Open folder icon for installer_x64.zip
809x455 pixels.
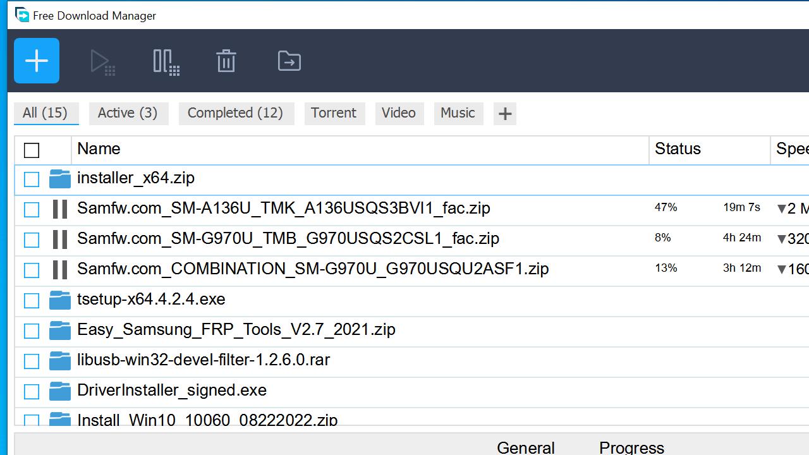click(x=60, y=179)
